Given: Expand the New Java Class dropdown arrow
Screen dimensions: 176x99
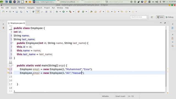Looking at the screenshot, I should click(x=86, y=12).
